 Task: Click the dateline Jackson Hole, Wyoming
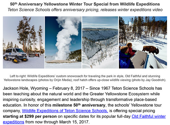click(26, 88)
